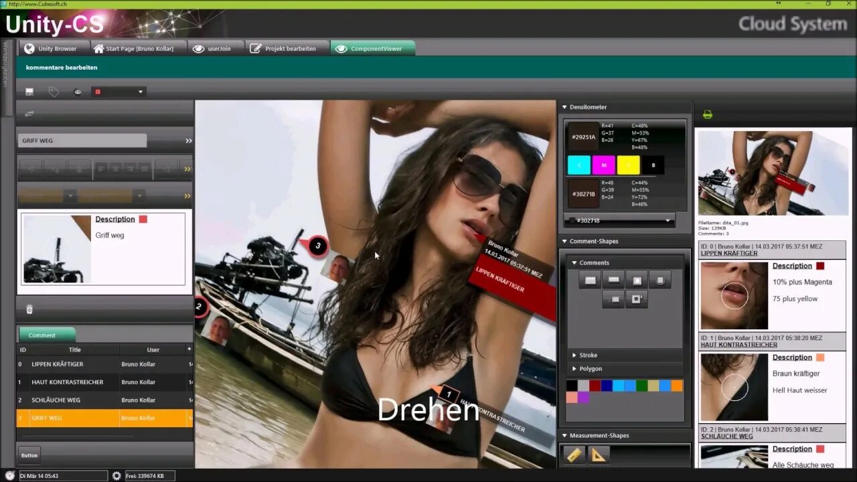Click the GRIFF WEG title field
857x482 pixels.
click(x=82, y=141)
